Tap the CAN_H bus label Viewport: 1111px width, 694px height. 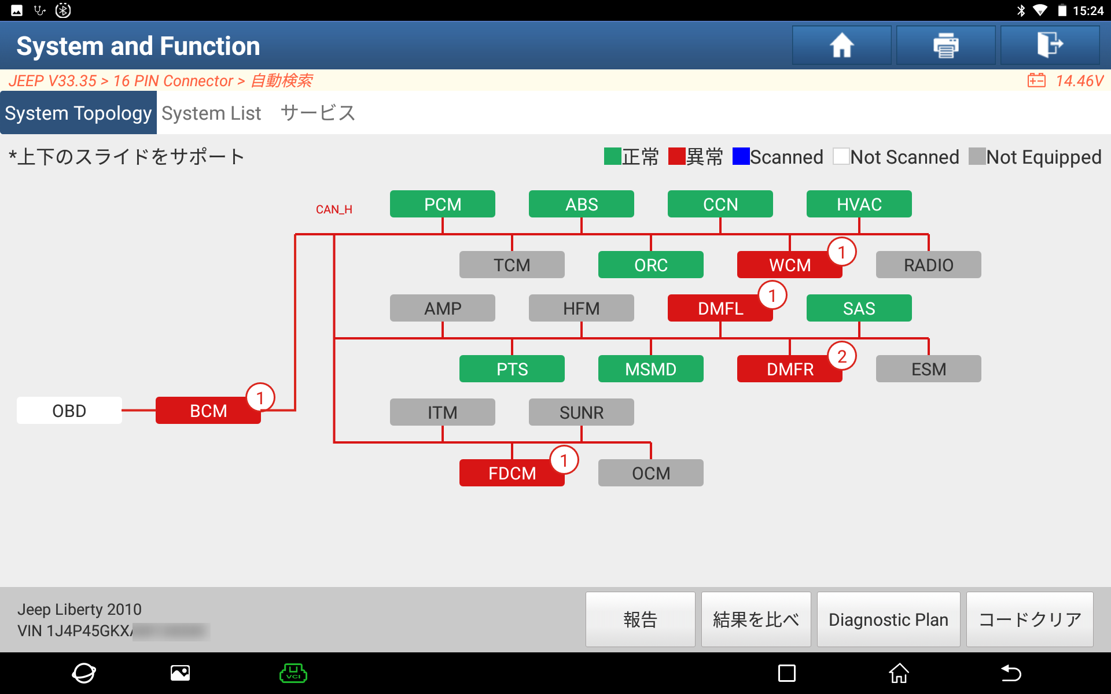pyautogui.click(x=334, y=209)
